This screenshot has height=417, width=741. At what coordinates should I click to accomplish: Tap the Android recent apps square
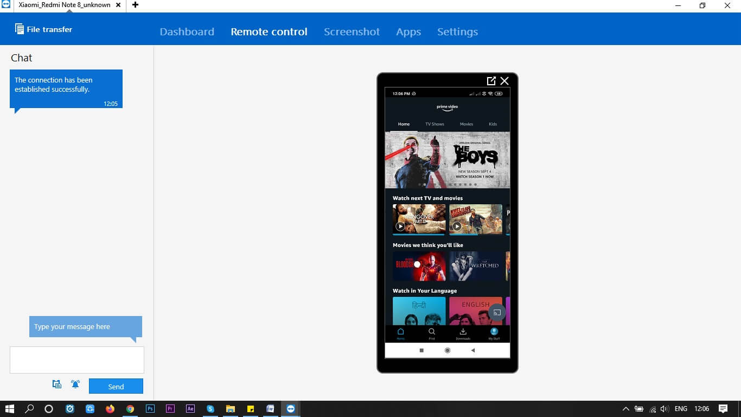tap(421, 350)
